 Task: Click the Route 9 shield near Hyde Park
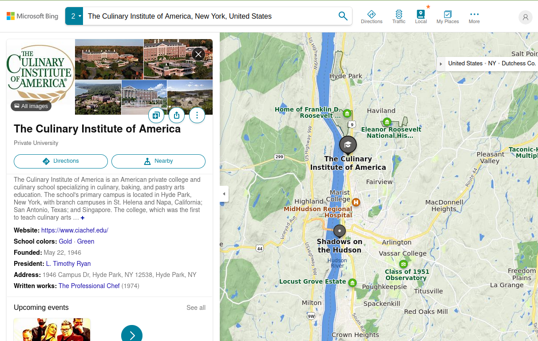tap(352, 124)
